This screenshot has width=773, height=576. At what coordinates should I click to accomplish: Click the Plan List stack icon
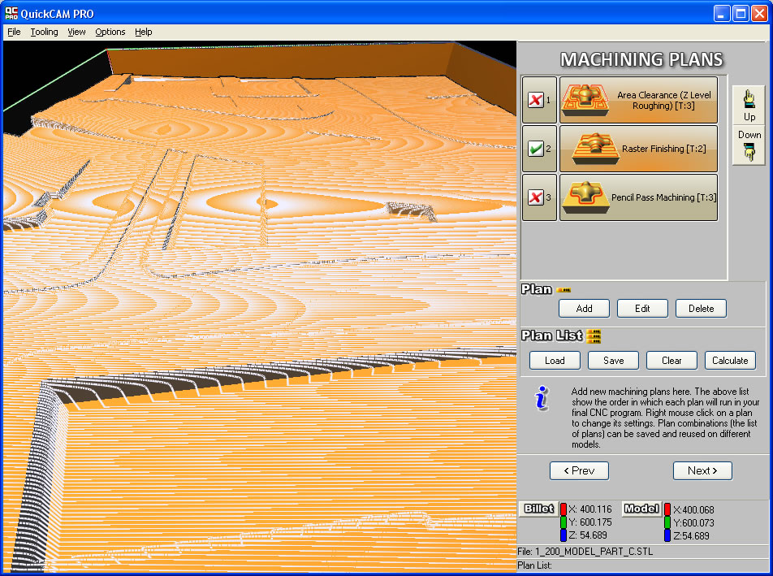click(594, 336)
